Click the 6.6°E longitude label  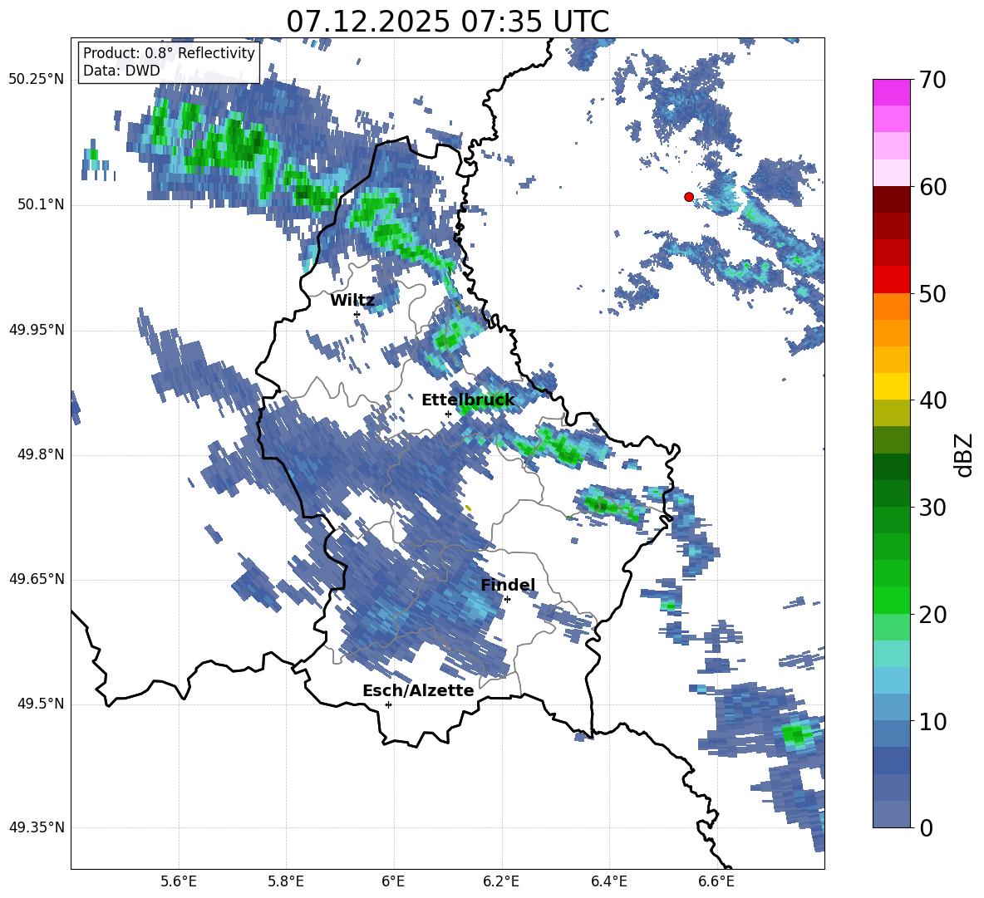(716, 881)
